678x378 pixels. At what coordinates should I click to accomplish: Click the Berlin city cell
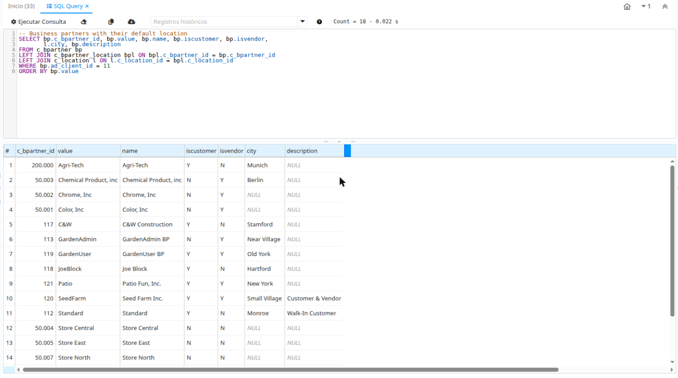[x=265, y=180]
